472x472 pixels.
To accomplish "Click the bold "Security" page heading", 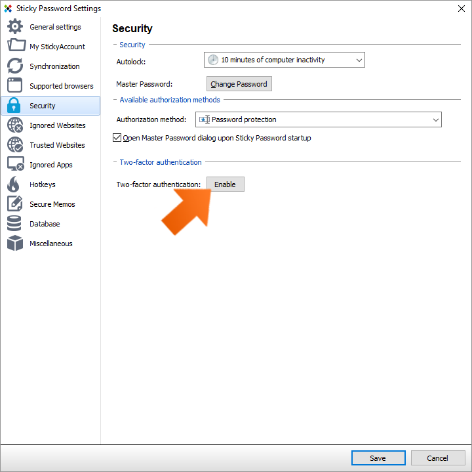I will click(x=132, y=28).
